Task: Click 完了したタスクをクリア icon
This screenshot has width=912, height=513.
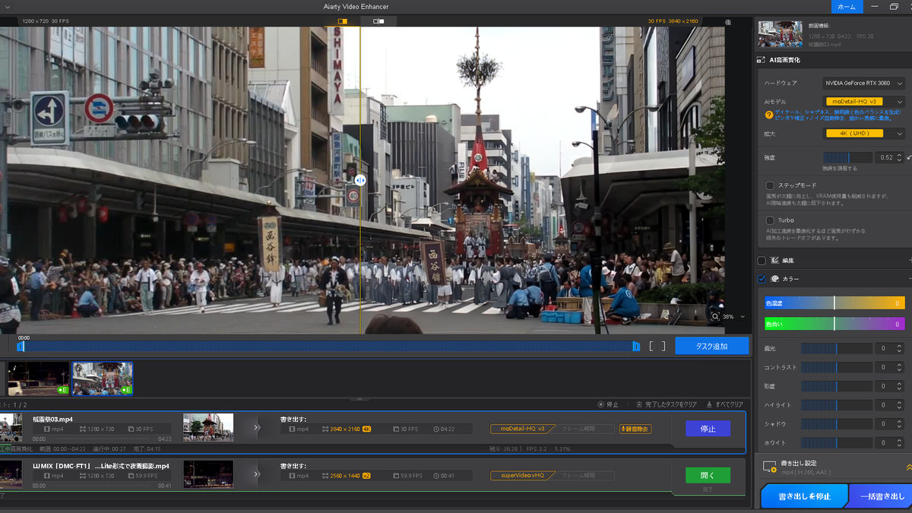Action: coord(640,404)
